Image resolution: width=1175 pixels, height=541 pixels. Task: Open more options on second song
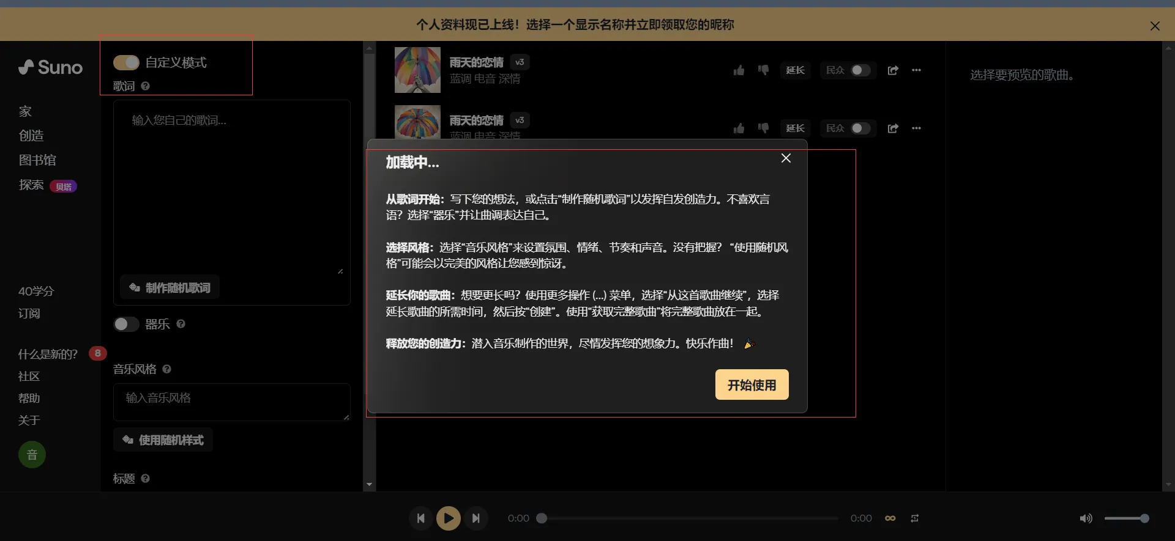[x=916, y=128]
